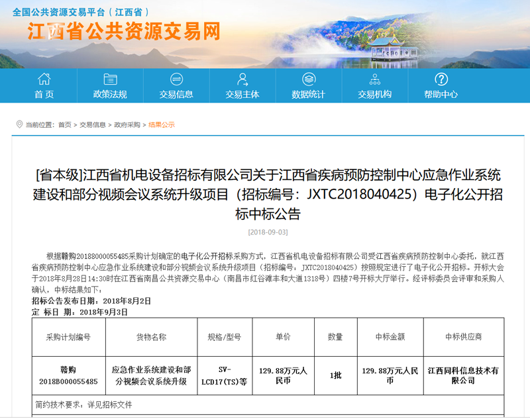Go to 首页 in the breadcrumb

(x=65, y=125)
